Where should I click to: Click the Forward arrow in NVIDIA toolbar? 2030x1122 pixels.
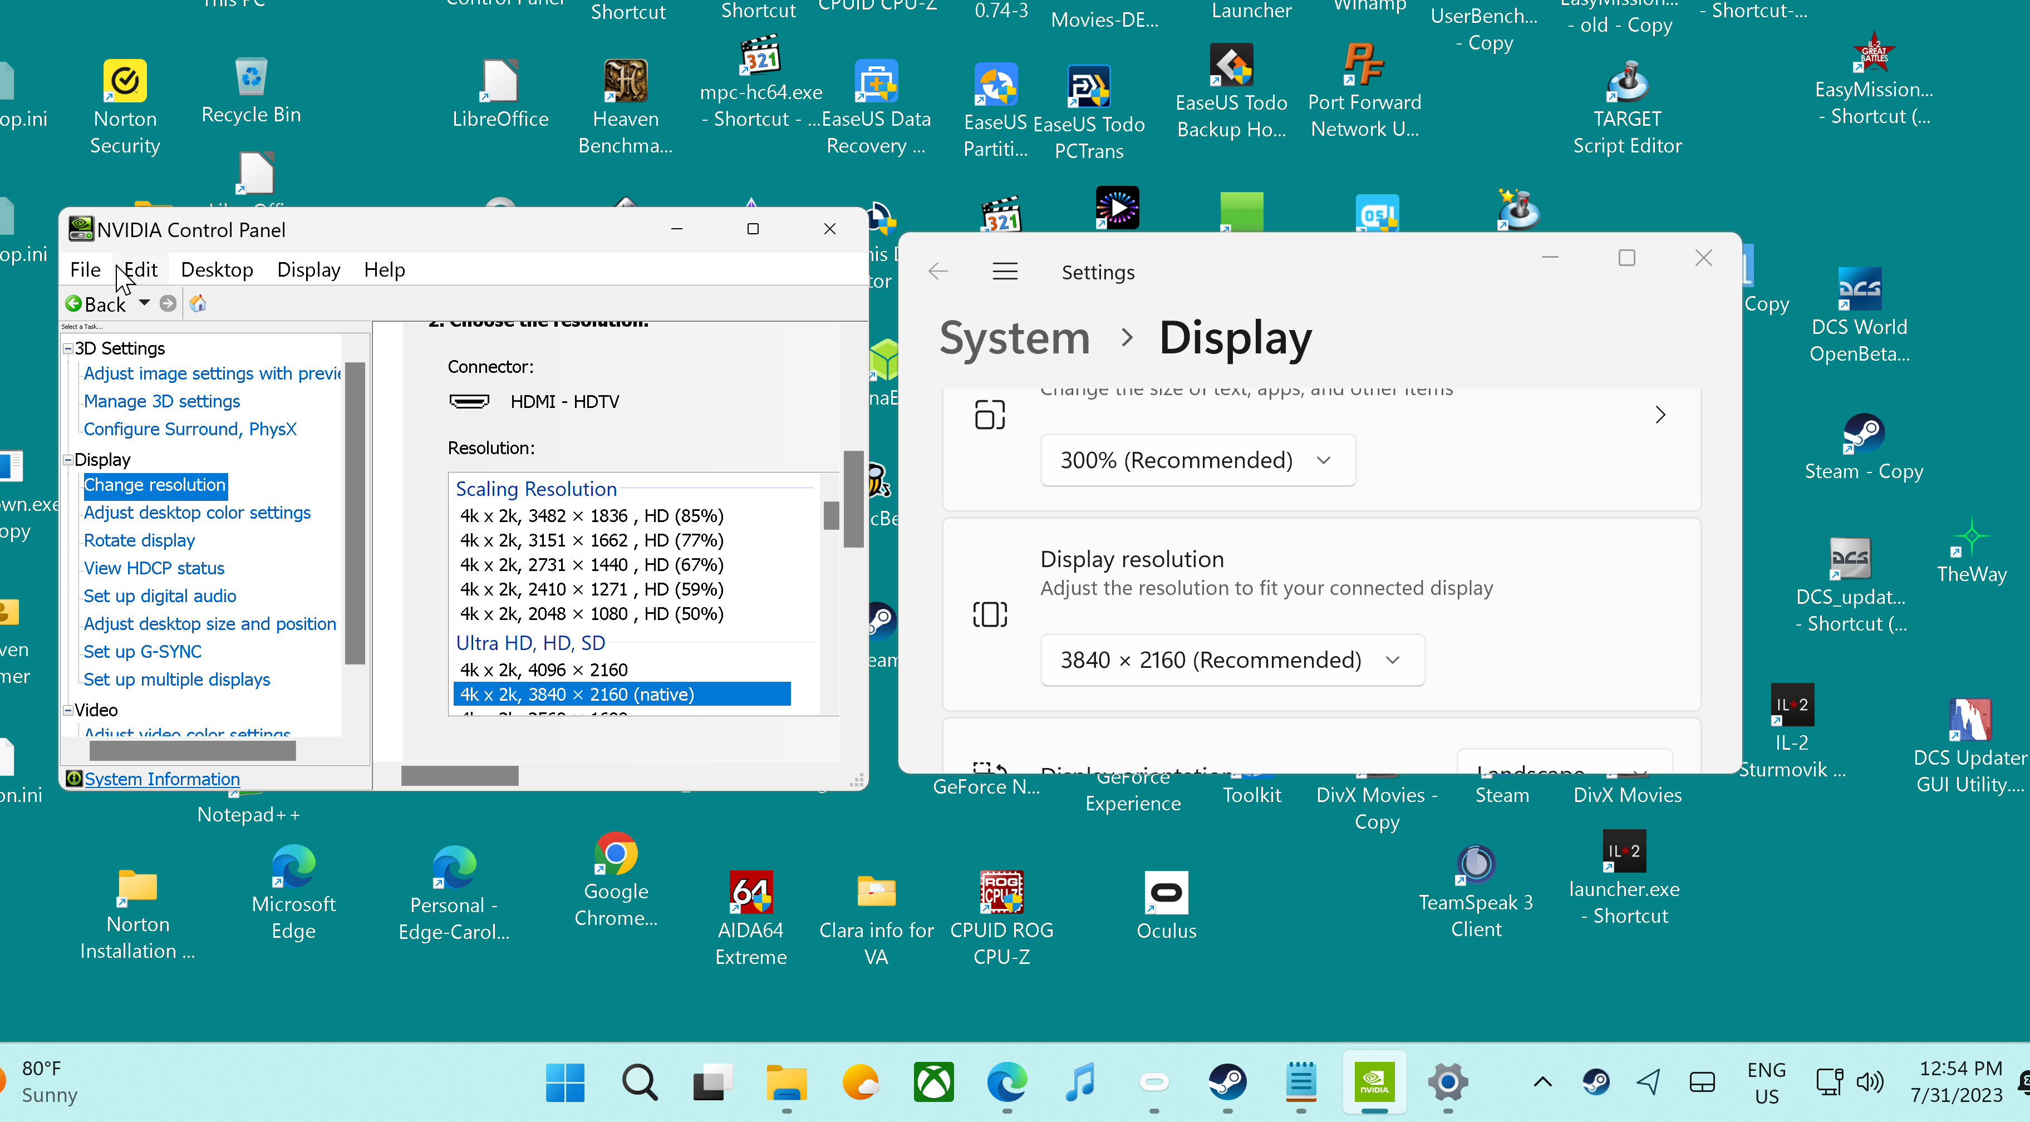[168, 303]
